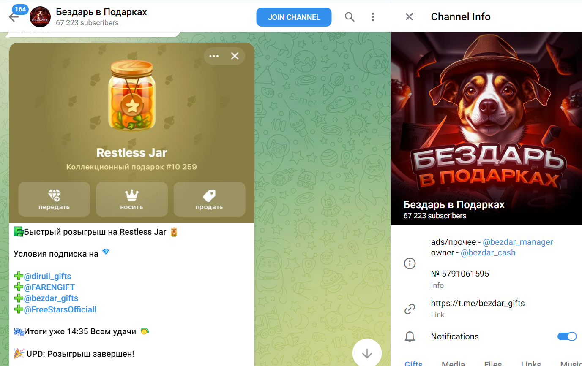Click the 'UPD: Розыгрыш завершен!' line
The height and width of the screenshot is (366, 582).
coord(80,354)
